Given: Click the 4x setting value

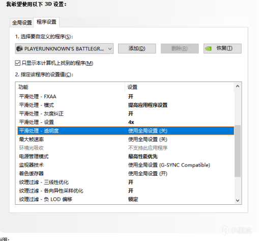Looking at the screenshot, I should point(131,122).
